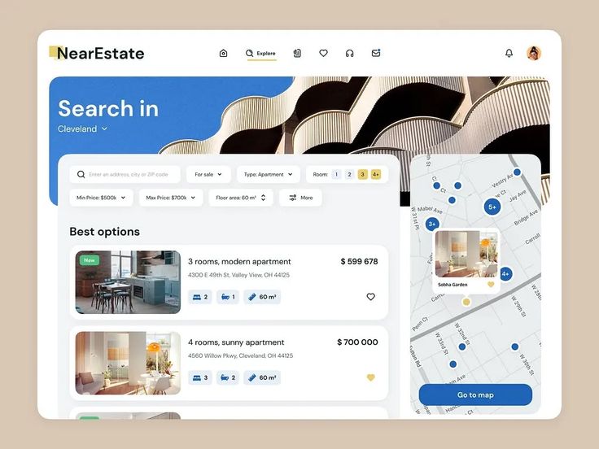The width and height of the screenshot is (599, 449).
Task: Click the $ 599 678 price
Action: [359, 262]
